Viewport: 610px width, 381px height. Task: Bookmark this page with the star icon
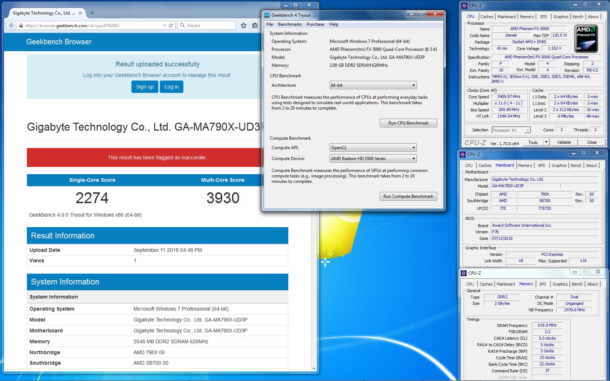tap(244, 25)
